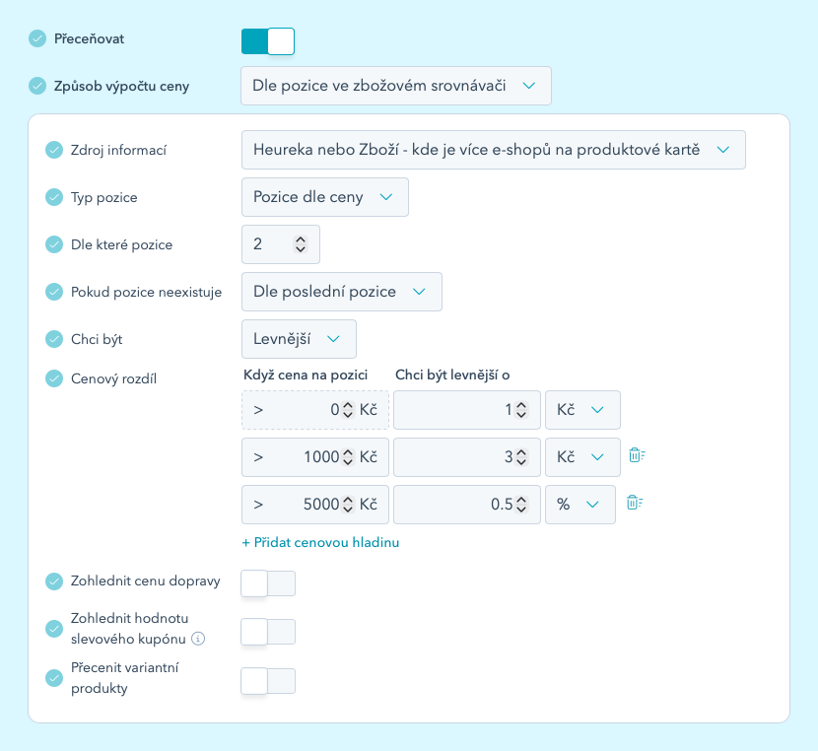Delete the 5000 Kč price level row

634,503
